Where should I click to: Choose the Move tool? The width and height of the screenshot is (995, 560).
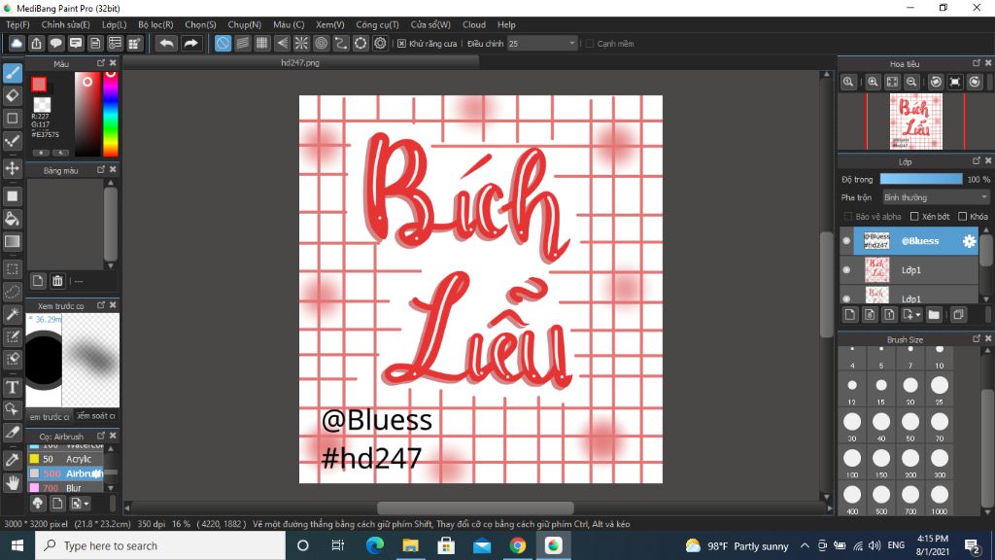12,168
